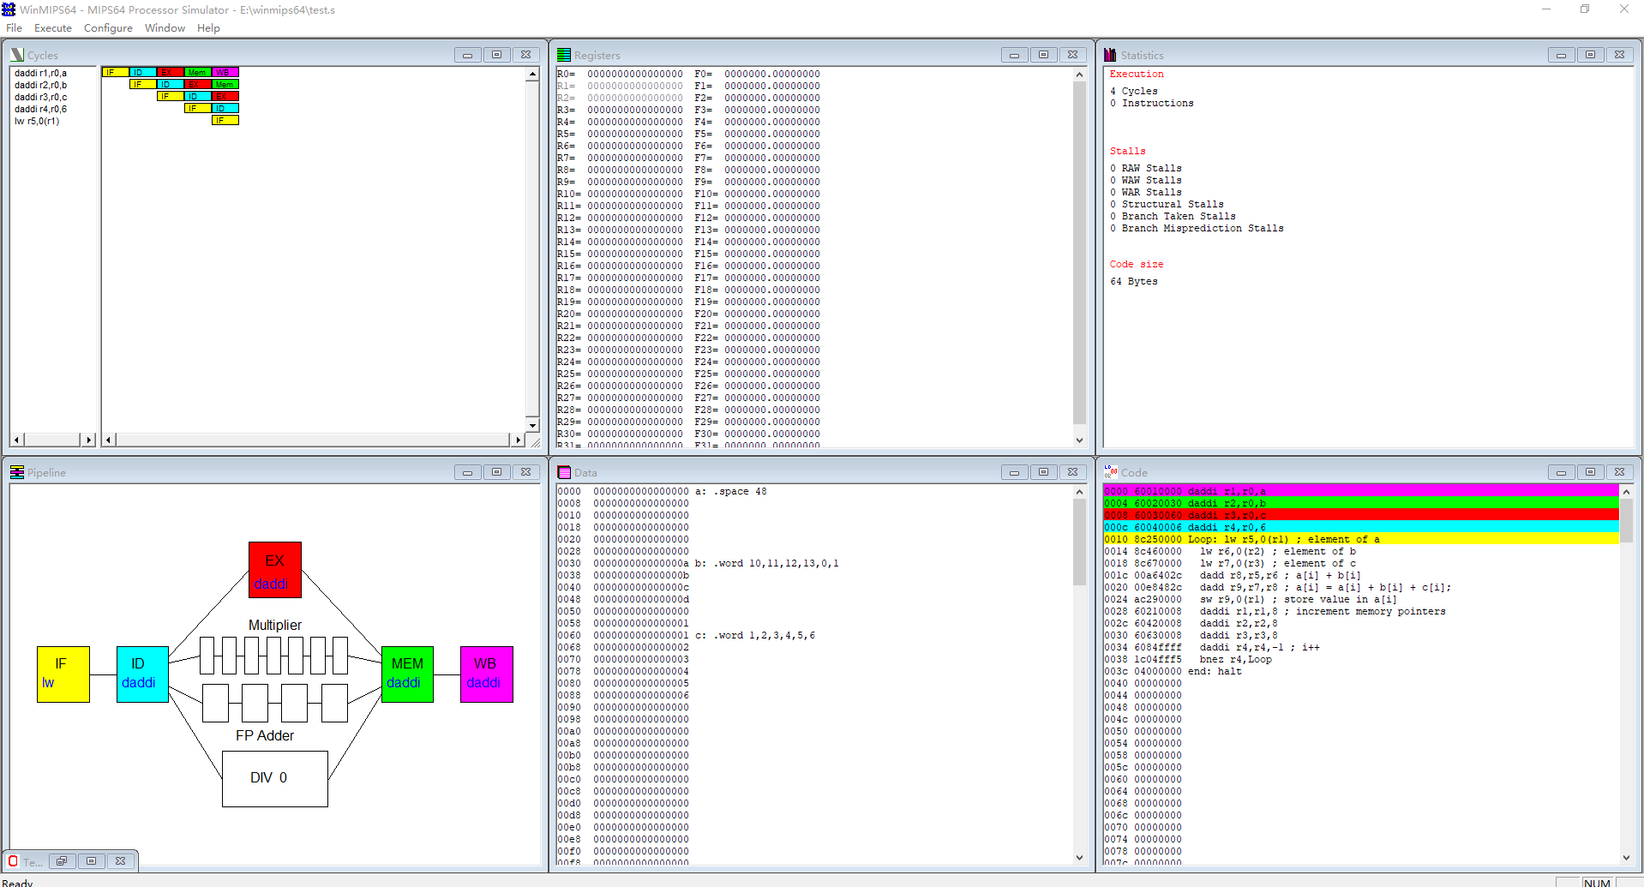
Task: Click the Registers panel icon
Action: click(x=564, y=54)
